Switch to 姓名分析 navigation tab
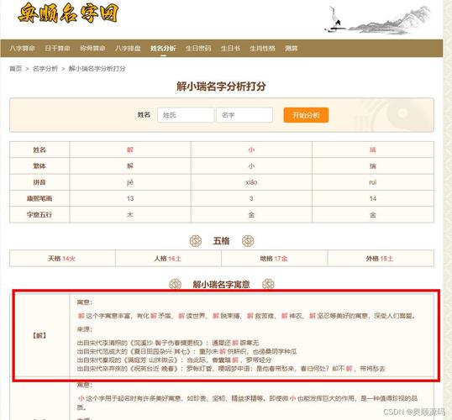This screenshot has width=452, height=420. (163, 48)
